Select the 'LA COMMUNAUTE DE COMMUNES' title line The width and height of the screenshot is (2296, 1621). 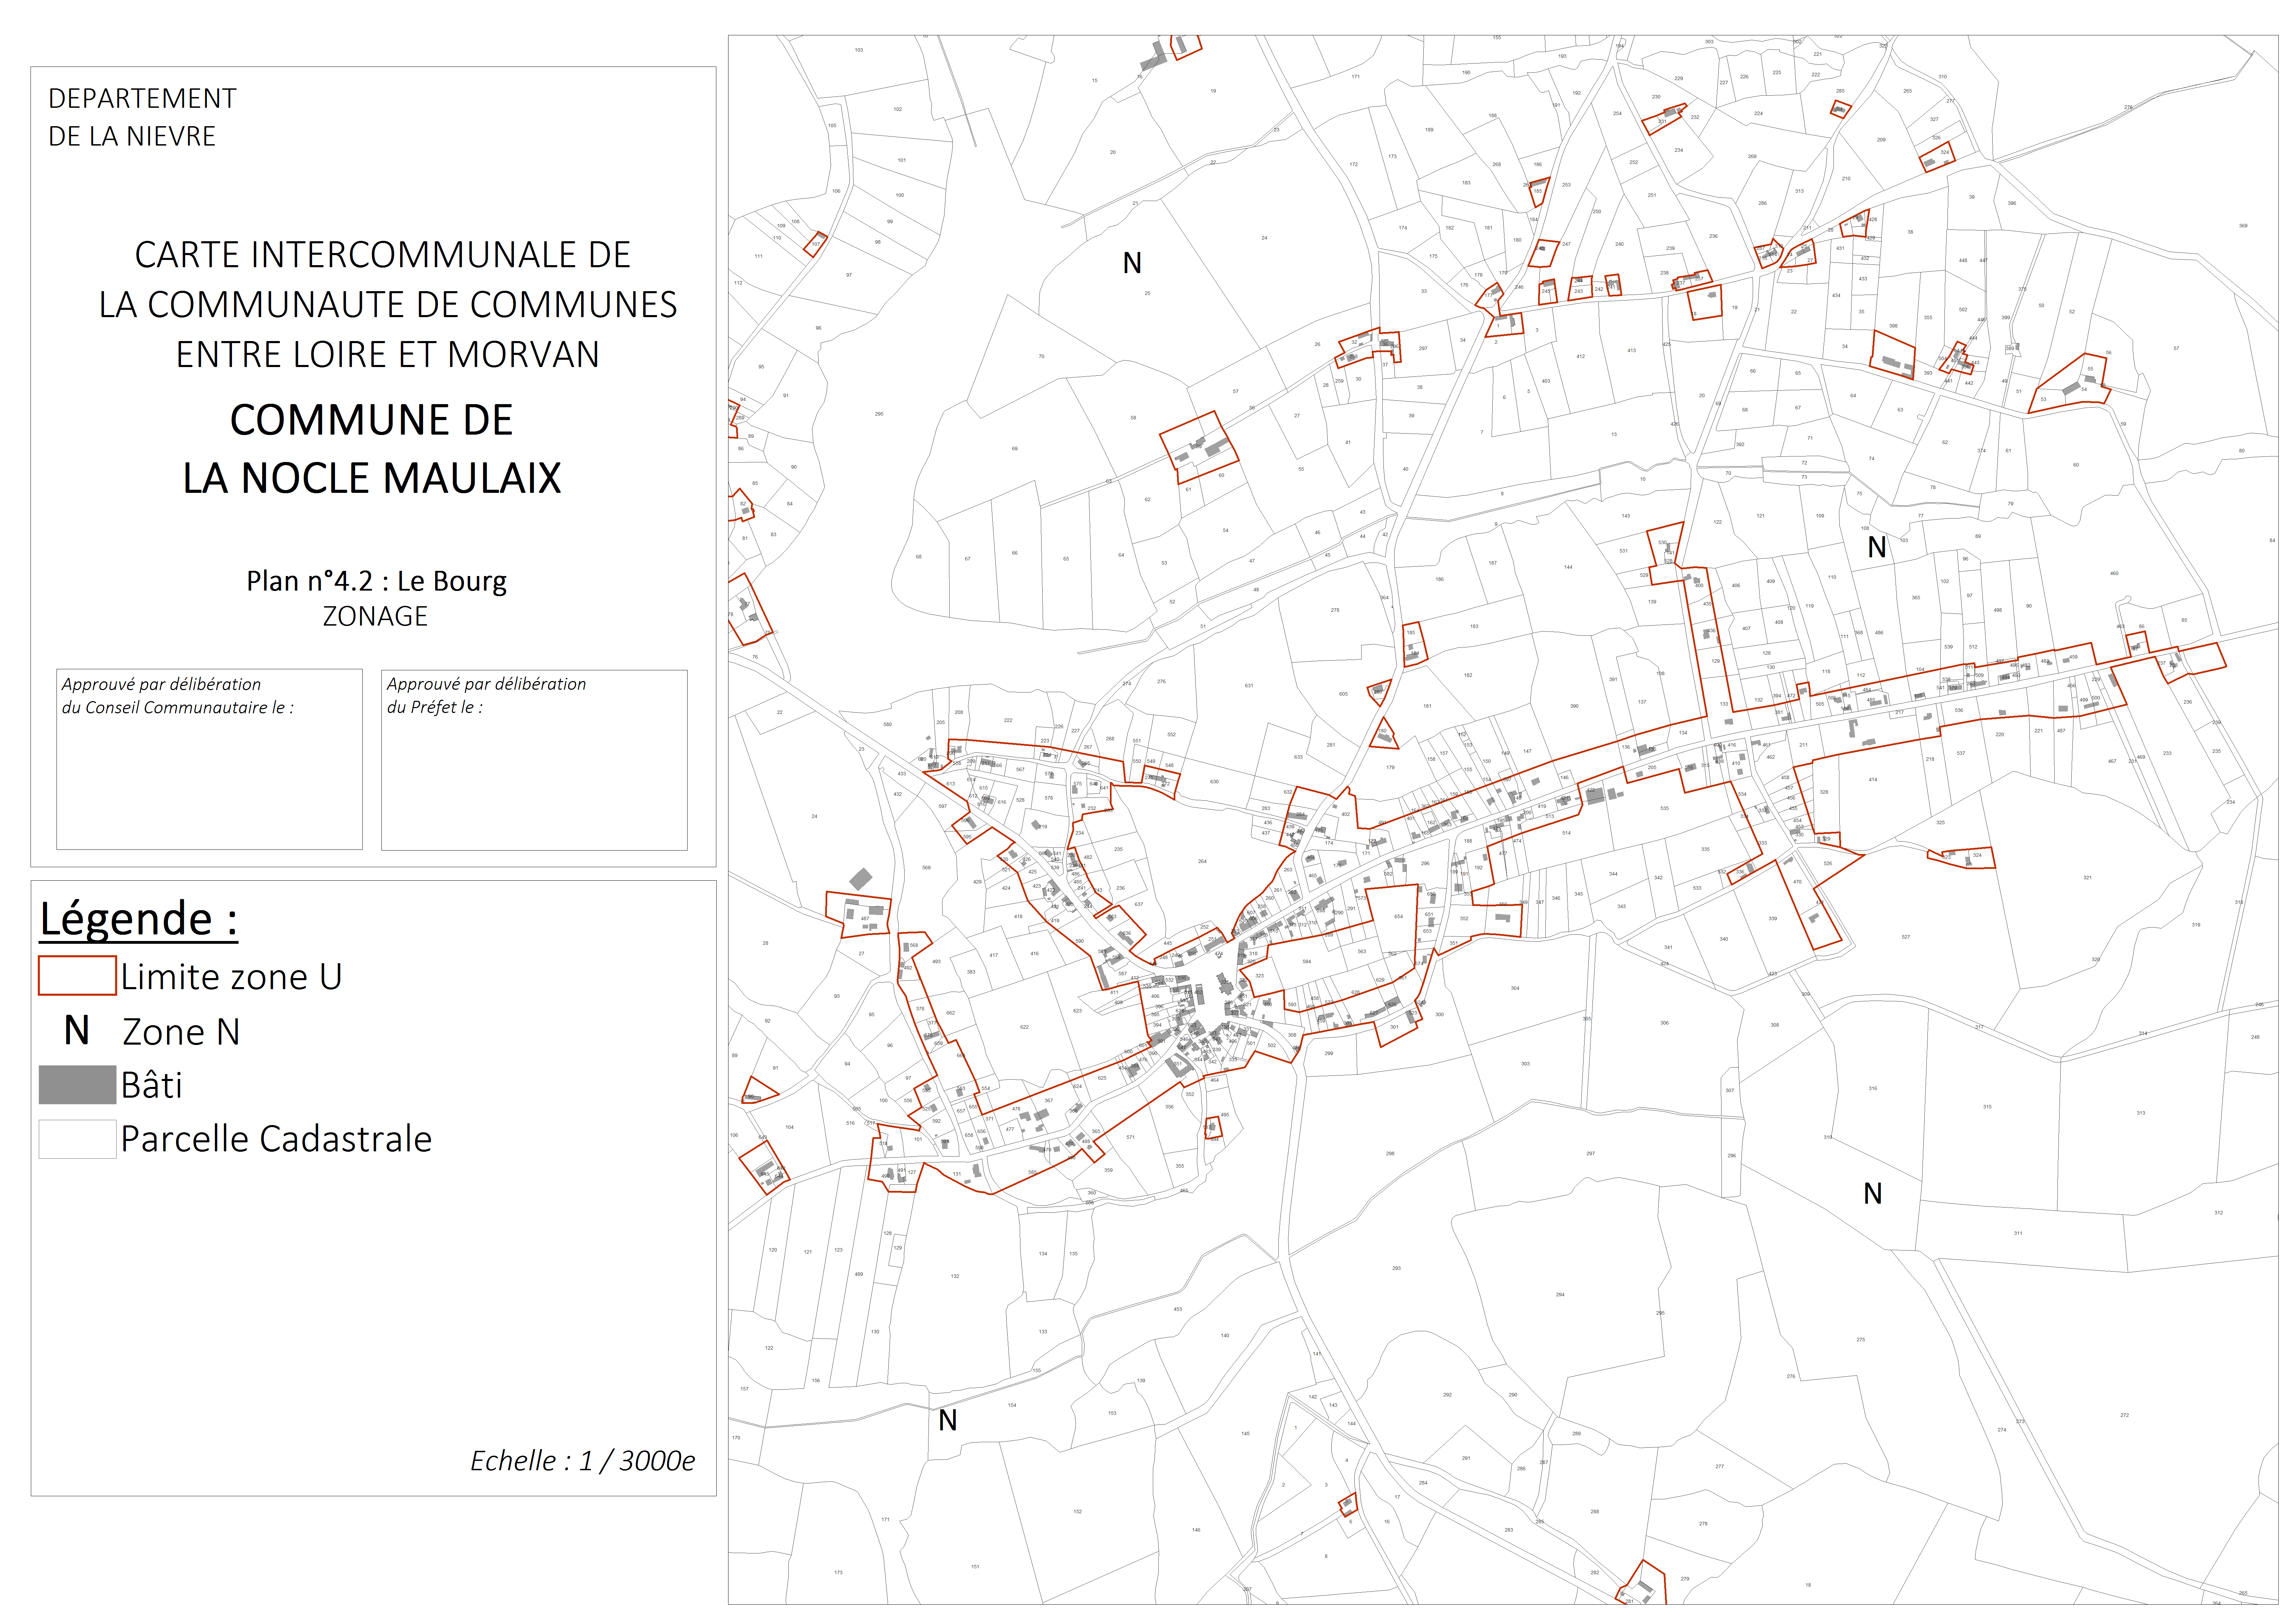[388, 305]
